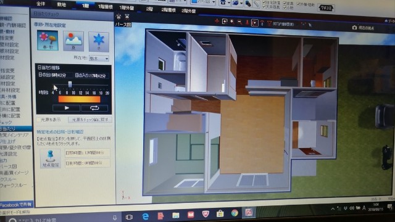The width and height of the screenshot is (395, 222).
Task: Toggle the 光源を表示 checkbox
Action: tap(39, 120)
